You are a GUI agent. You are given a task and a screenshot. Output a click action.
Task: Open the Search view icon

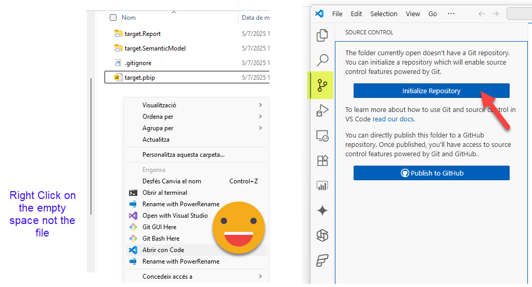(322, 60)
